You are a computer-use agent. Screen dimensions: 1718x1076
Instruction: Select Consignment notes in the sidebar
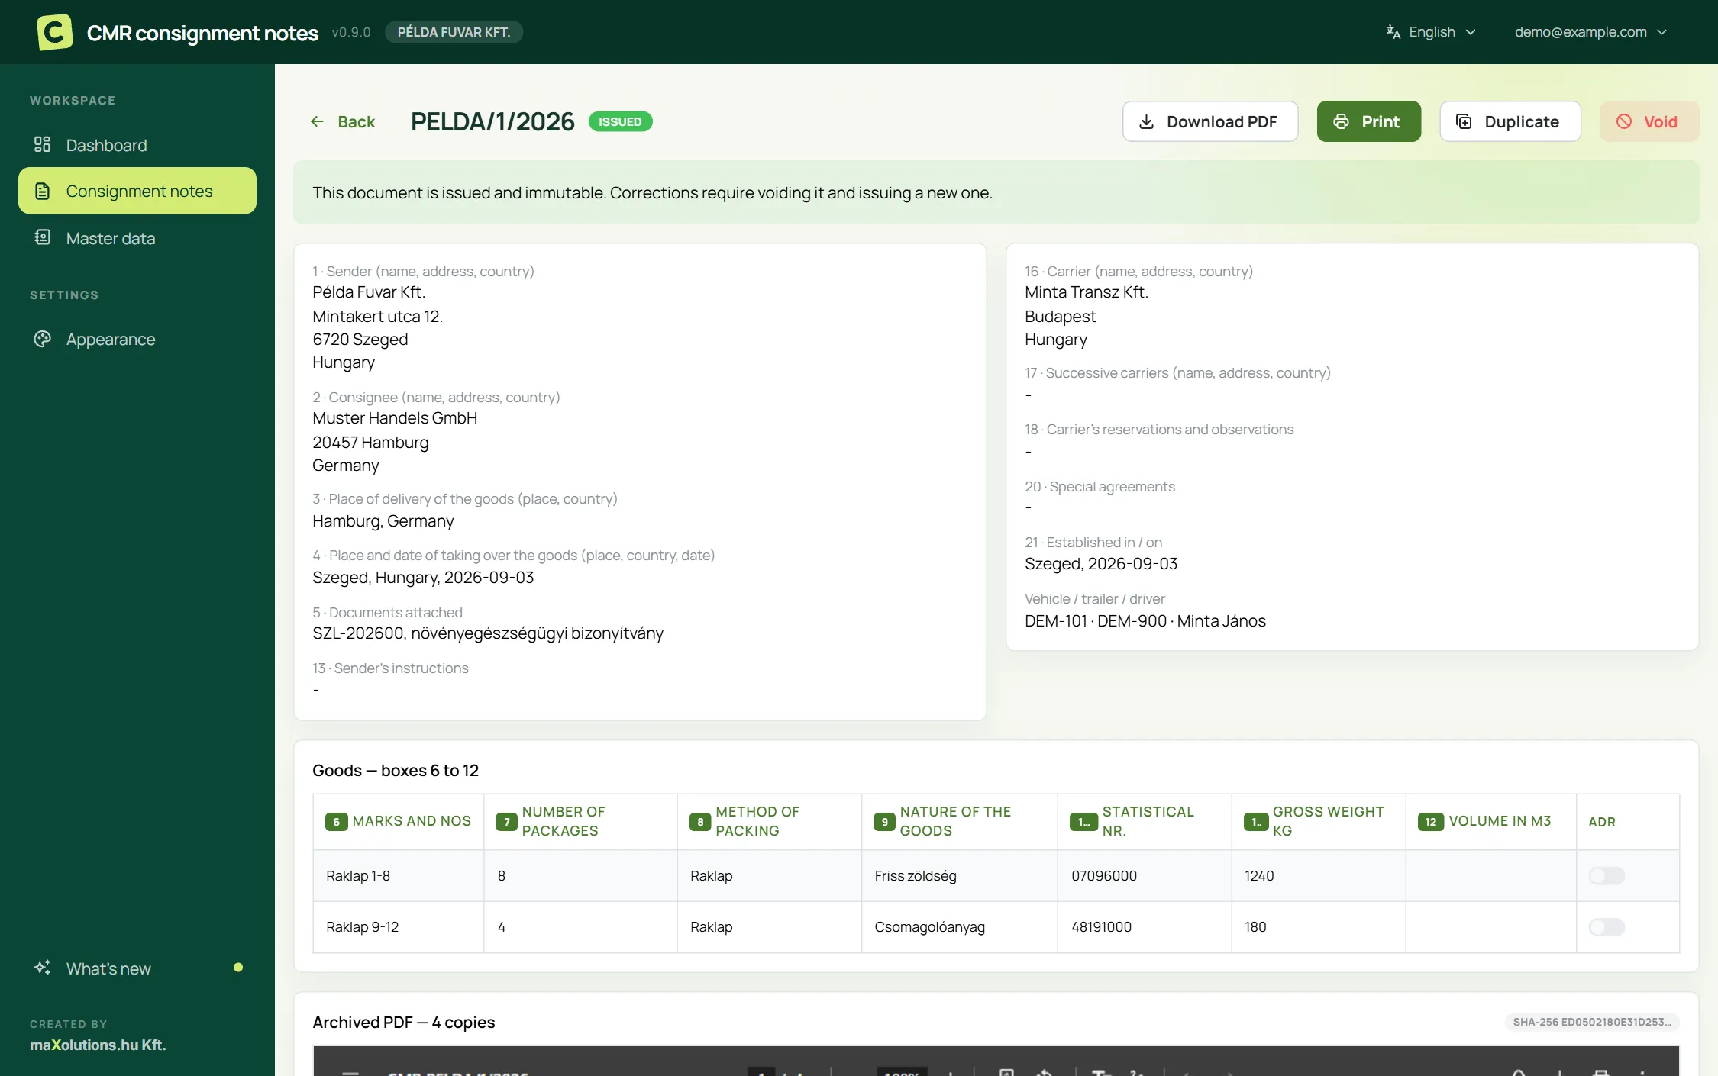point(137,191)
